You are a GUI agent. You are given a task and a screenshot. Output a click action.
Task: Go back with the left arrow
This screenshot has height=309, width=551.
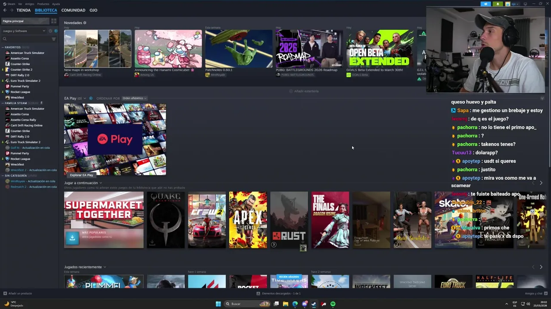pyautogui.click(x=5, y=10)
